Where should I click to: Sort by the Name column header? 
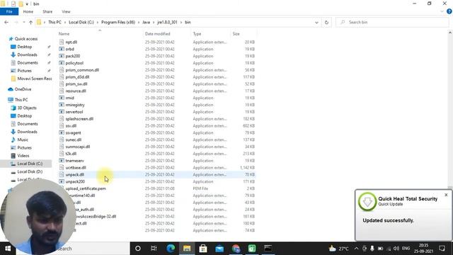(64, 34)
